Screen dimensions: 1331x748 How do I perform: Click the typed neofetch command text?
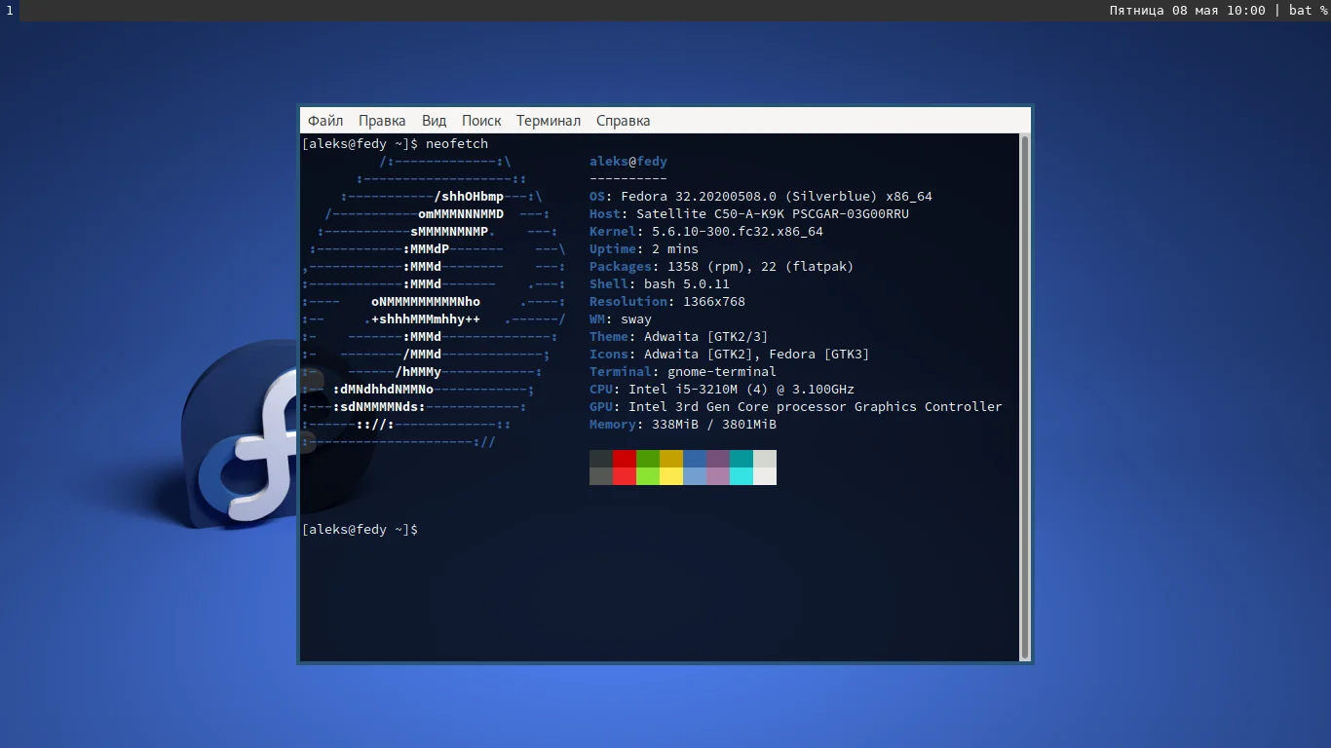pyautogui.click(x=457, y=144)
